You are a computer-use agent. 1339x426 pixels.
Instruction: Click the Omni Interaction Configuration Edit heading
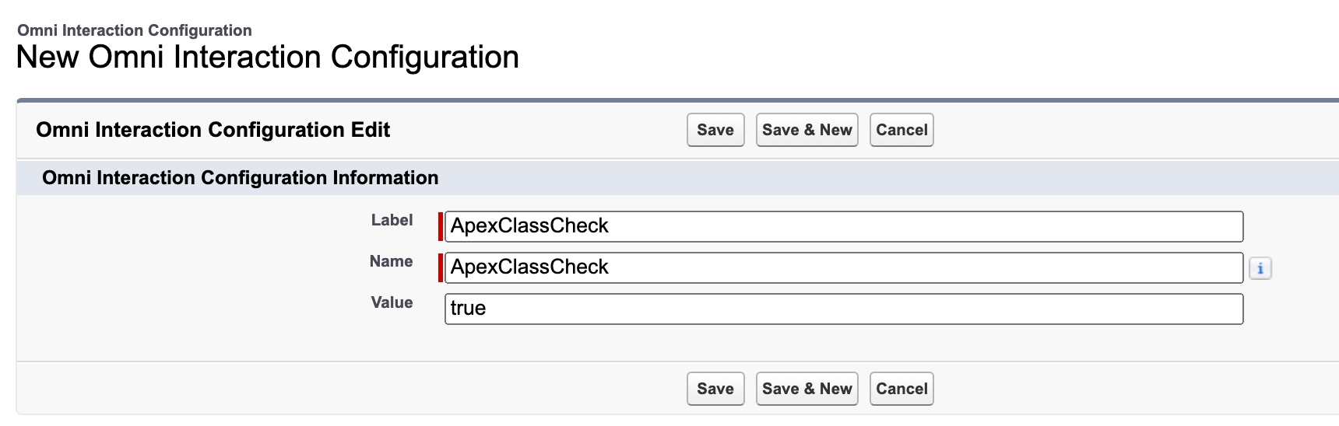[213, 130]
